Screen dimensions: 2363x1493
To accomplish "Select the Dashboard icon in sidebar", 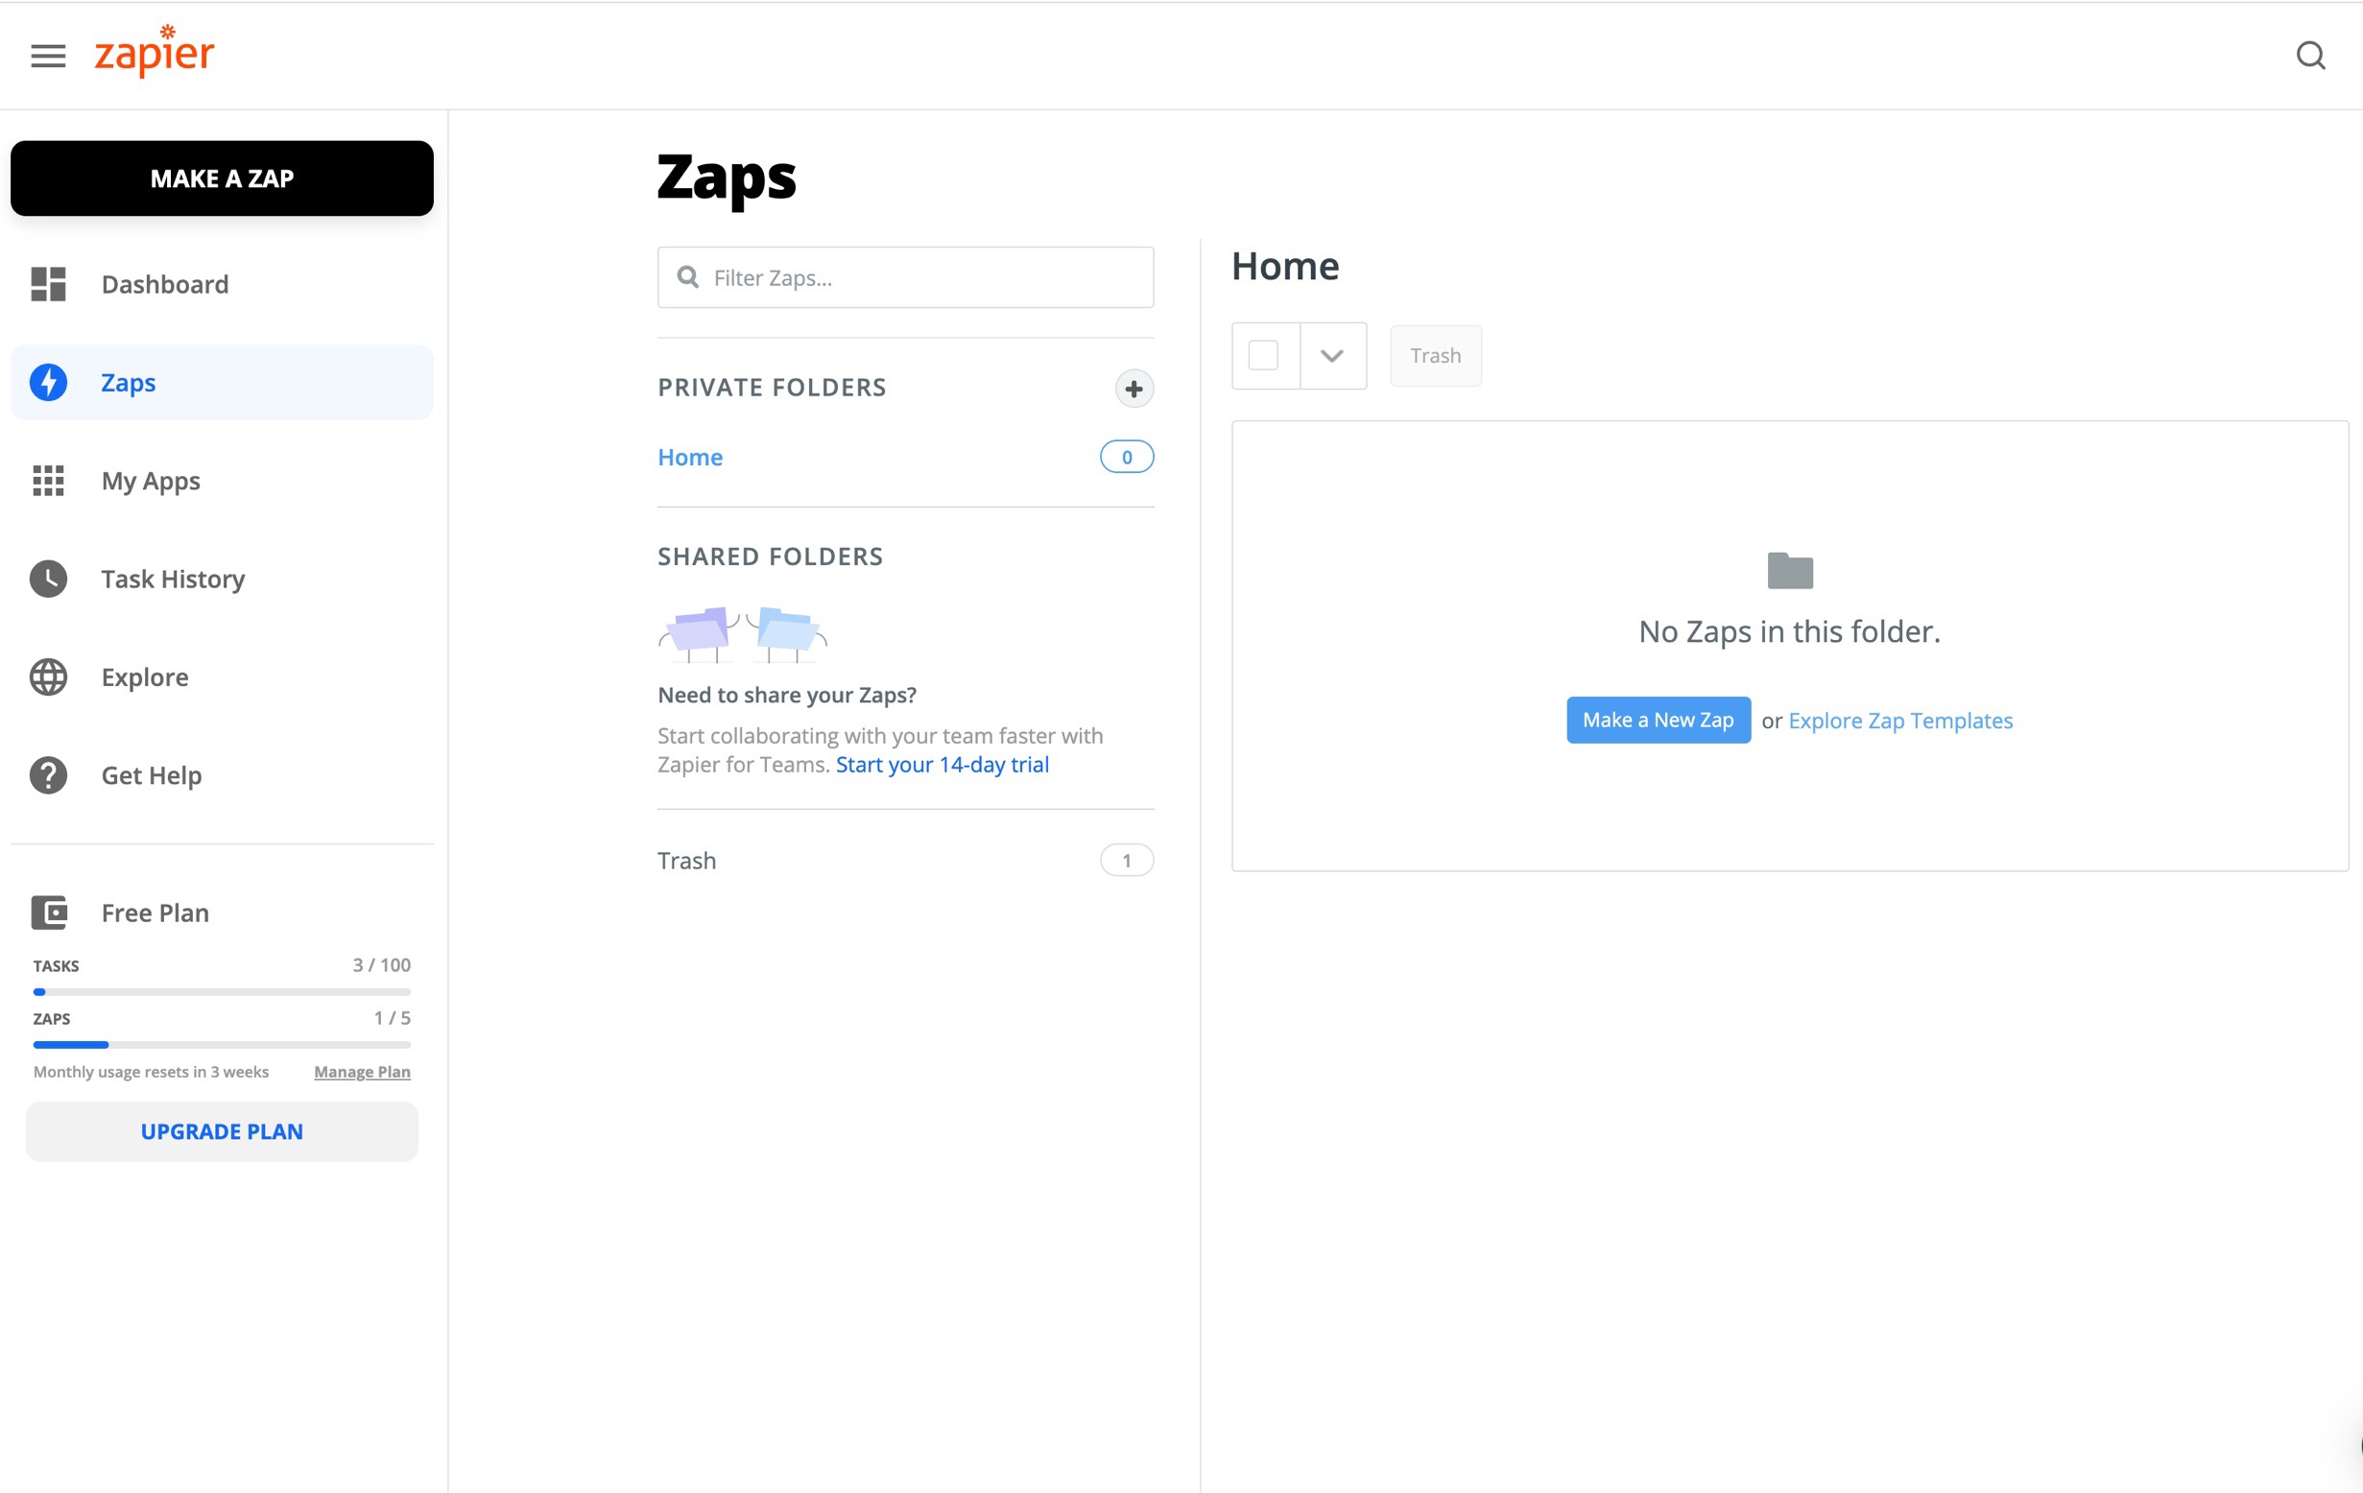I will tap(47, 284).
